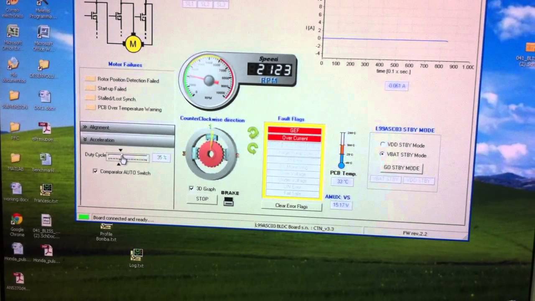535x301 pixels.
Task: Open the Mis documentos desktop icon
Action: [x=14, y=70]
